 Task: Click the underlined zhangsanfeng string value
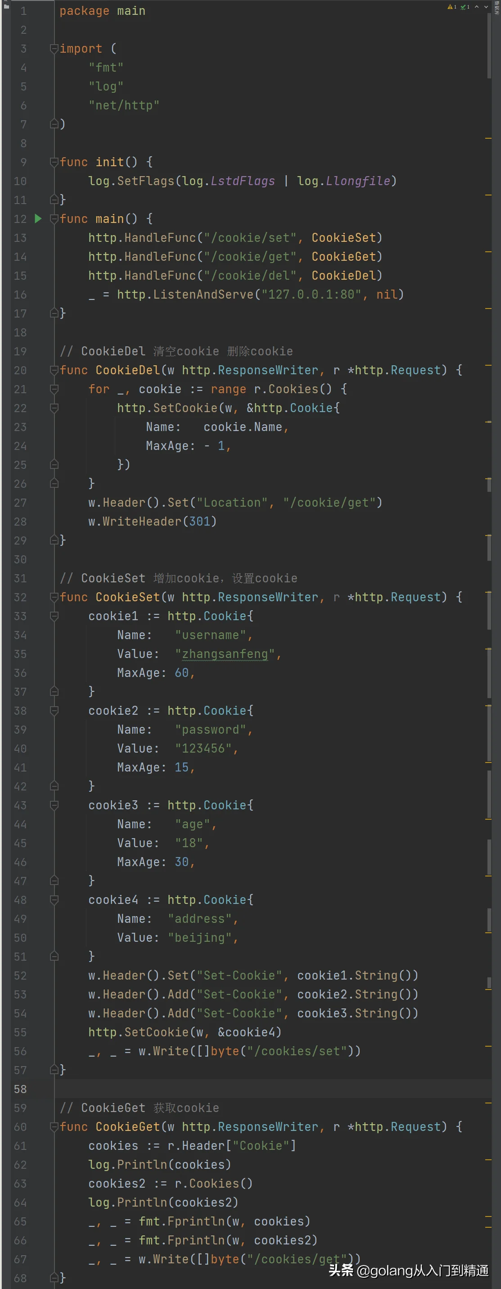click(225, 654)
